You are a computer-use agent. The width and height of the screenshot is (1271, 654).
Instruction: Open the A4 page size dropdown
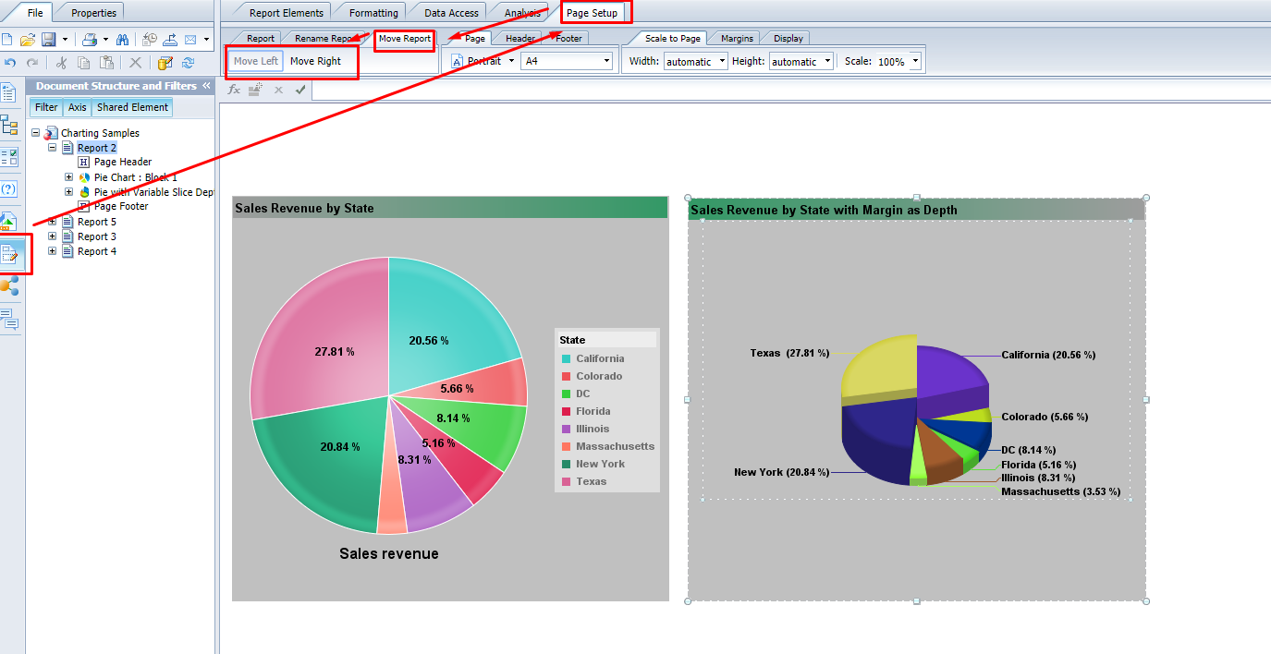[x=567, y=61]
